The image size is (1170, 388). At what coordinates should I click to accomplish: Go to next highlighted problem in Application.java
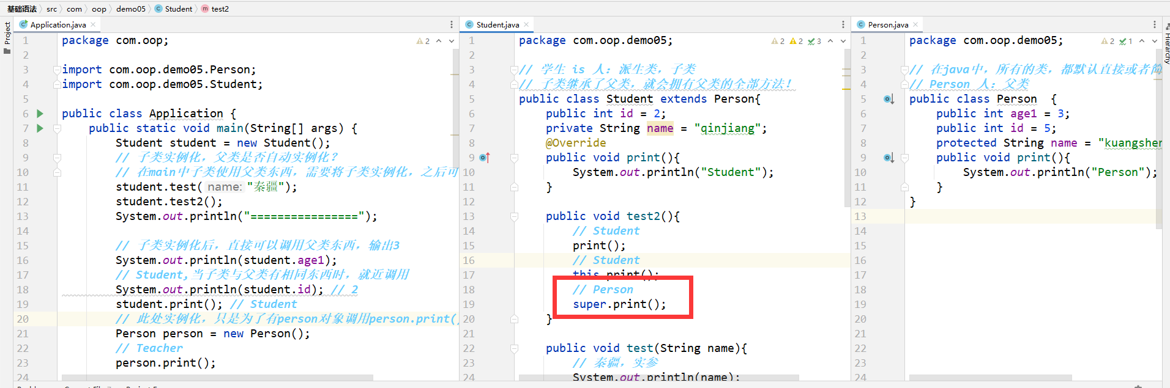(x=452, y=41)
